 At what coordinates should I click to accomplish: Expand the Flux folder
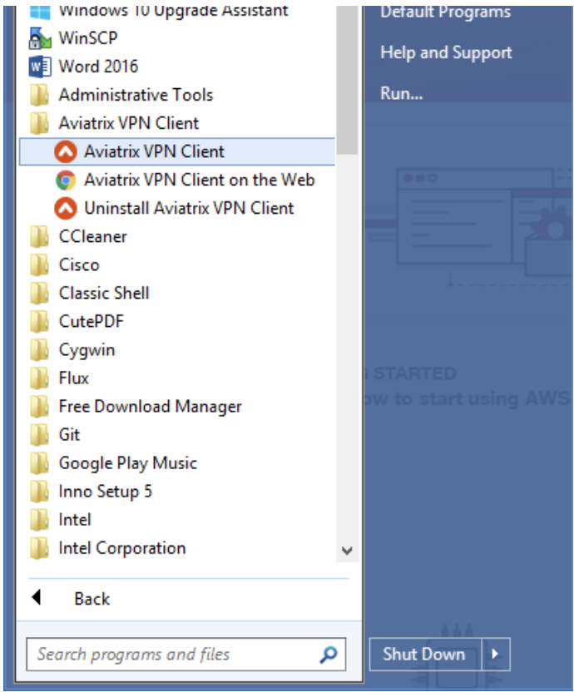[74, 378]
